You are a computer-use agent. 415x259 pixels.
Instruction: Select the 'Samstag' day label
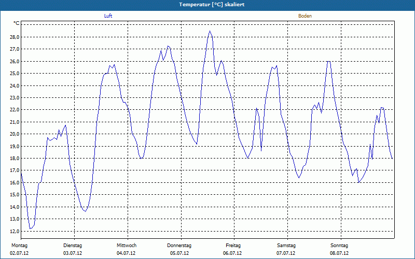286,246
